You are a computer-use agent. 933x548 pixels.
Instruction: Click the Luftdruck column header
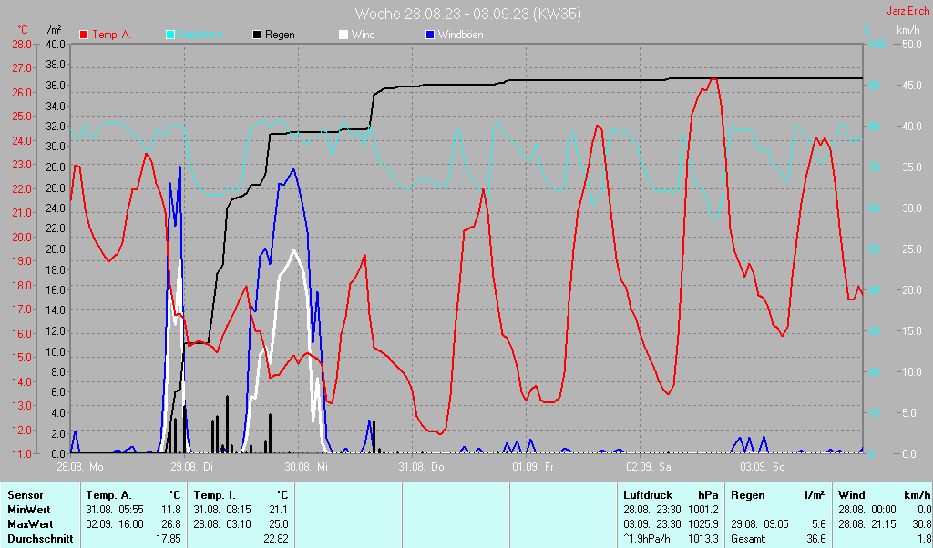(648, 495)
